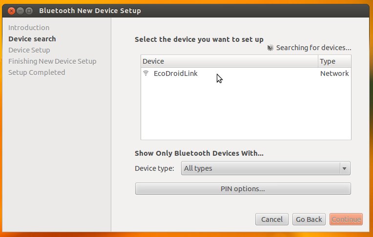Minimize the Bluetooth setup window

pos(20,10)
